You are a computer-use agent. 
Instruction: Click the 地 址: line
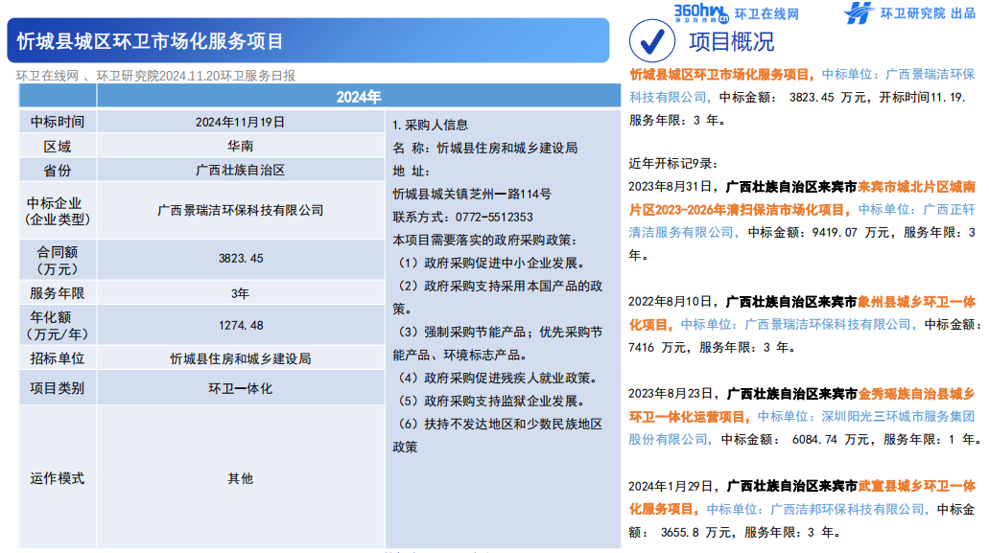(x=412, y=171)
